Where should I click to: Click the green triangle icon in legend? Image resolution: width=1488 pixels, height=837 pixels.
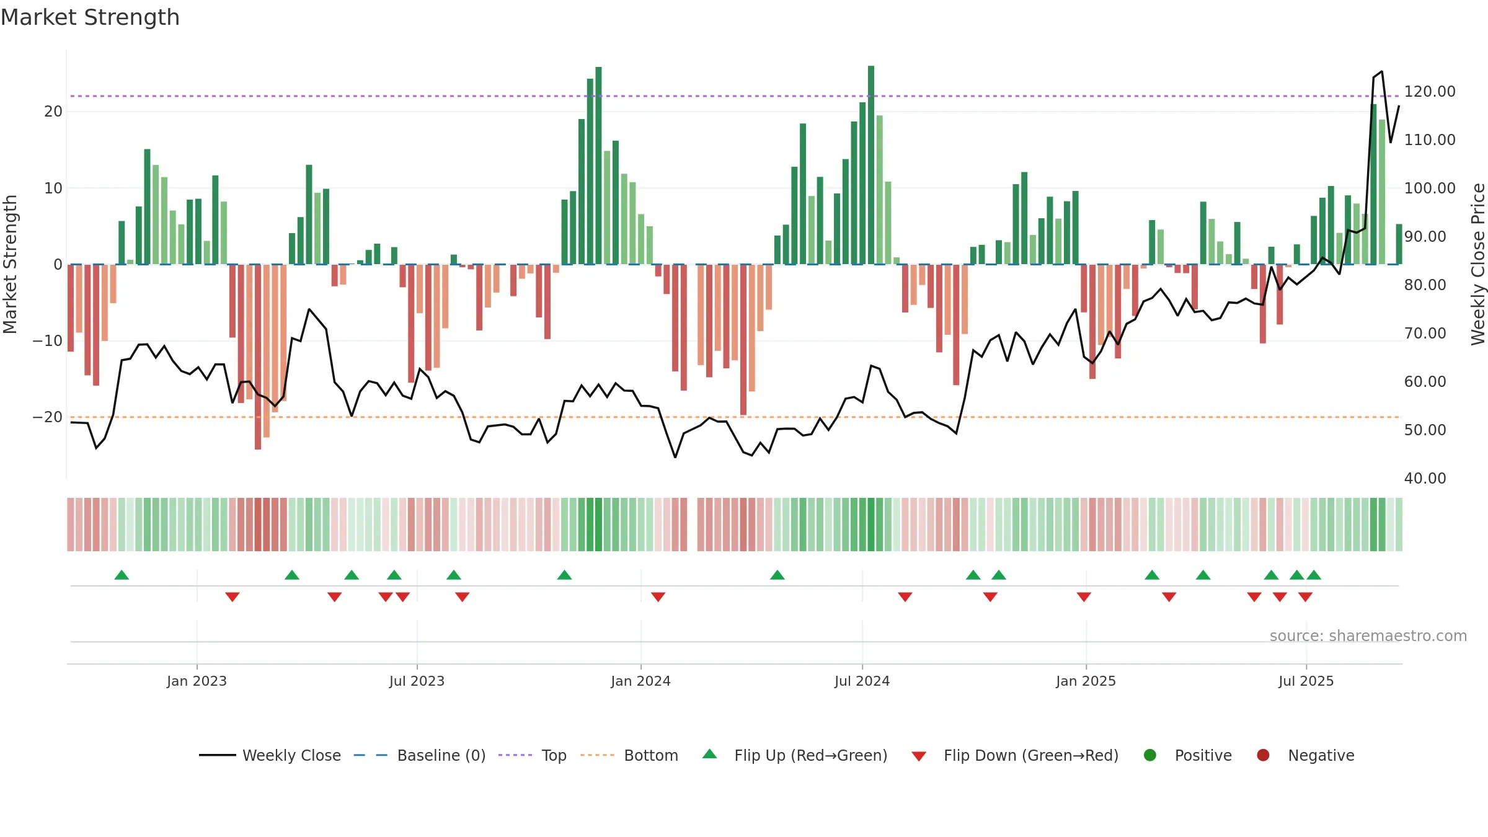[x=710, y=754]
